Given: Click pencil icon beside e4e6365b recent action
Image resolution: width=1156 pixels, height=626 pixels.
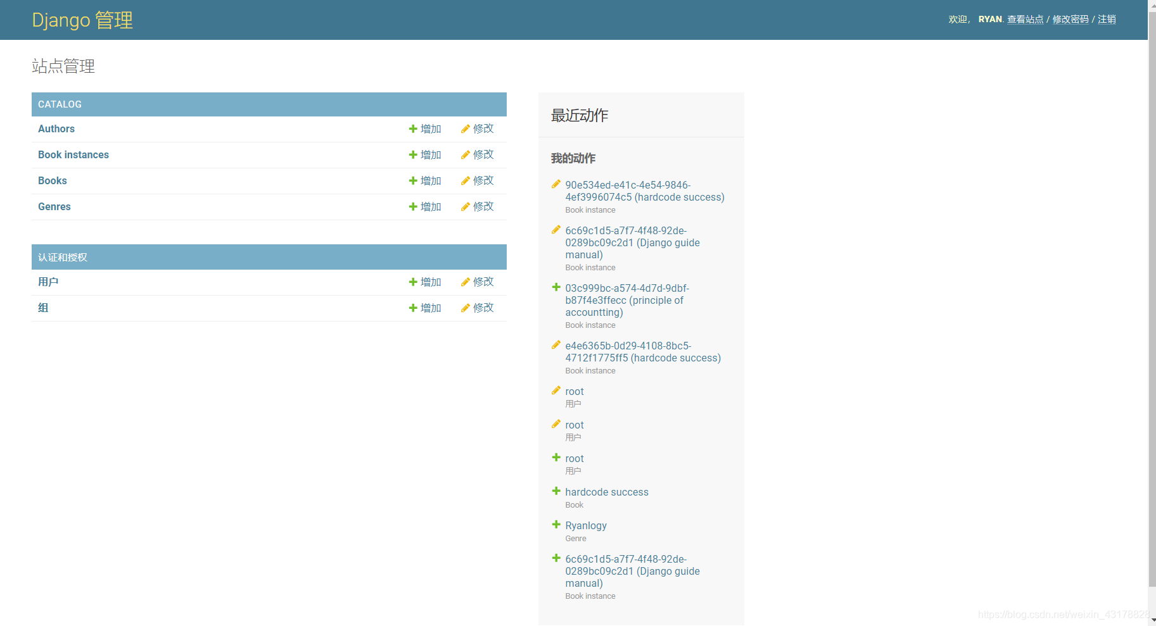Looking at the screenshot, I should 556,345.
